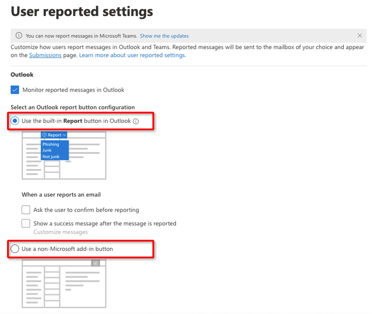Viewport: 372px width, 314px height.
Task: Select 'Use a non-Microsoft add-in button'
Action: click(15, 249)
